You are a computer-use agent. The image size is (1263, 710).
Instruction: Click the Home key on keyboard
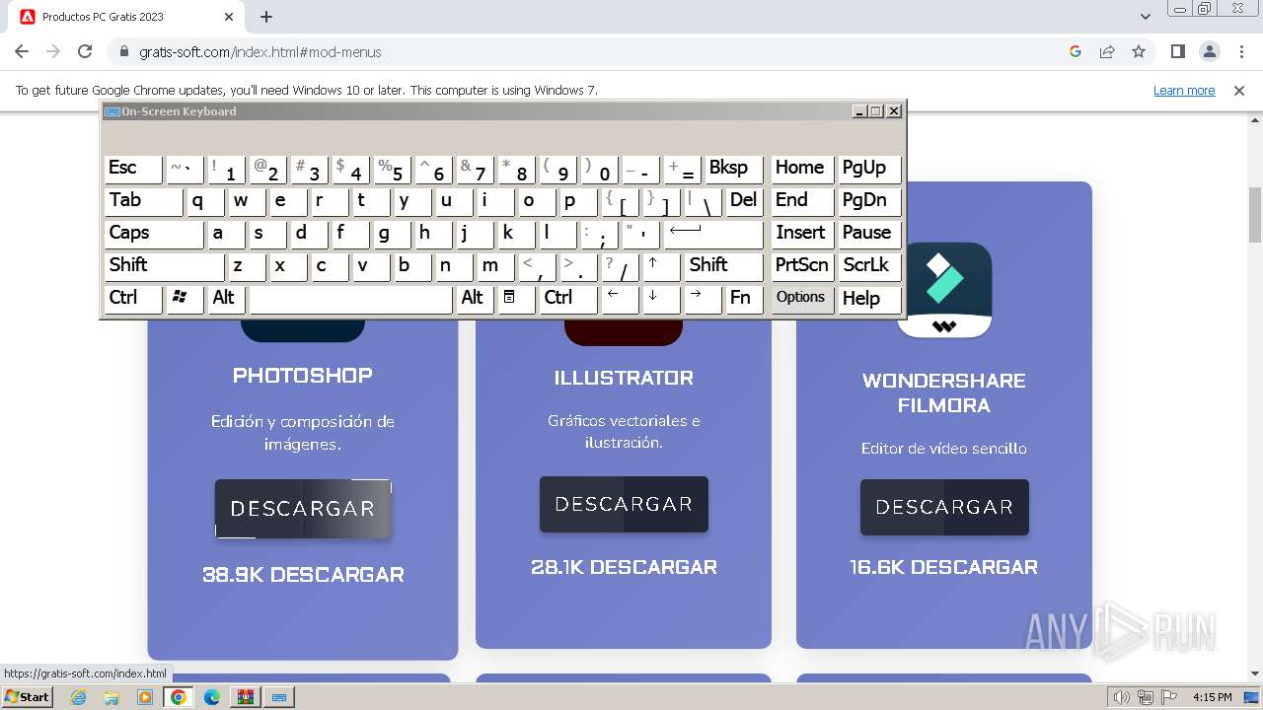point(802,169)
